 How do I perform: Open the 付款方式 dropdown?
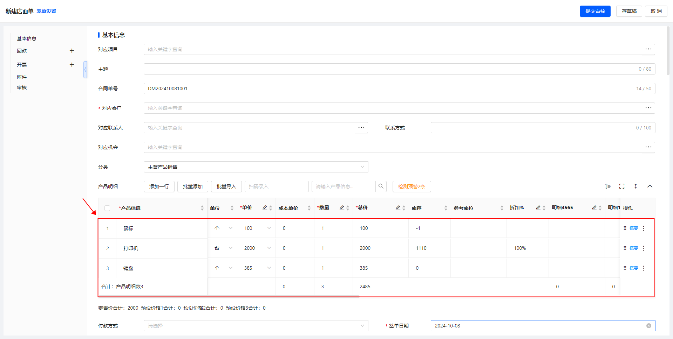256,326
